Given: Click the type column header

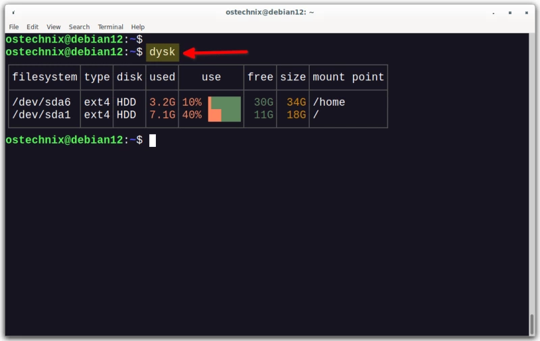Looking at the screenshot, I should click(x=97, y=77).
